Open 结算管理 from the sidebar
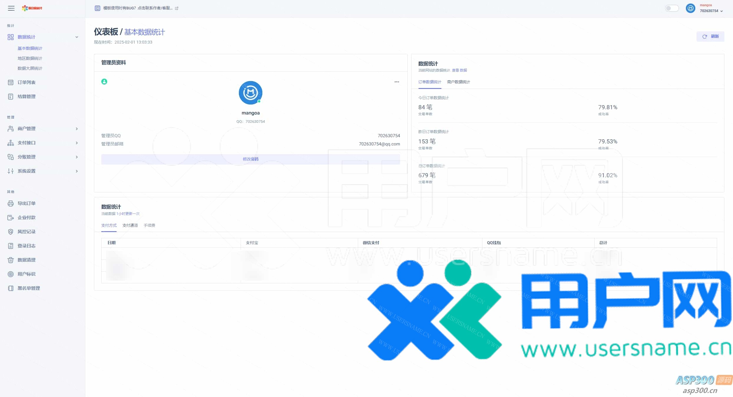The image size is (733, 397). (26, 97)
